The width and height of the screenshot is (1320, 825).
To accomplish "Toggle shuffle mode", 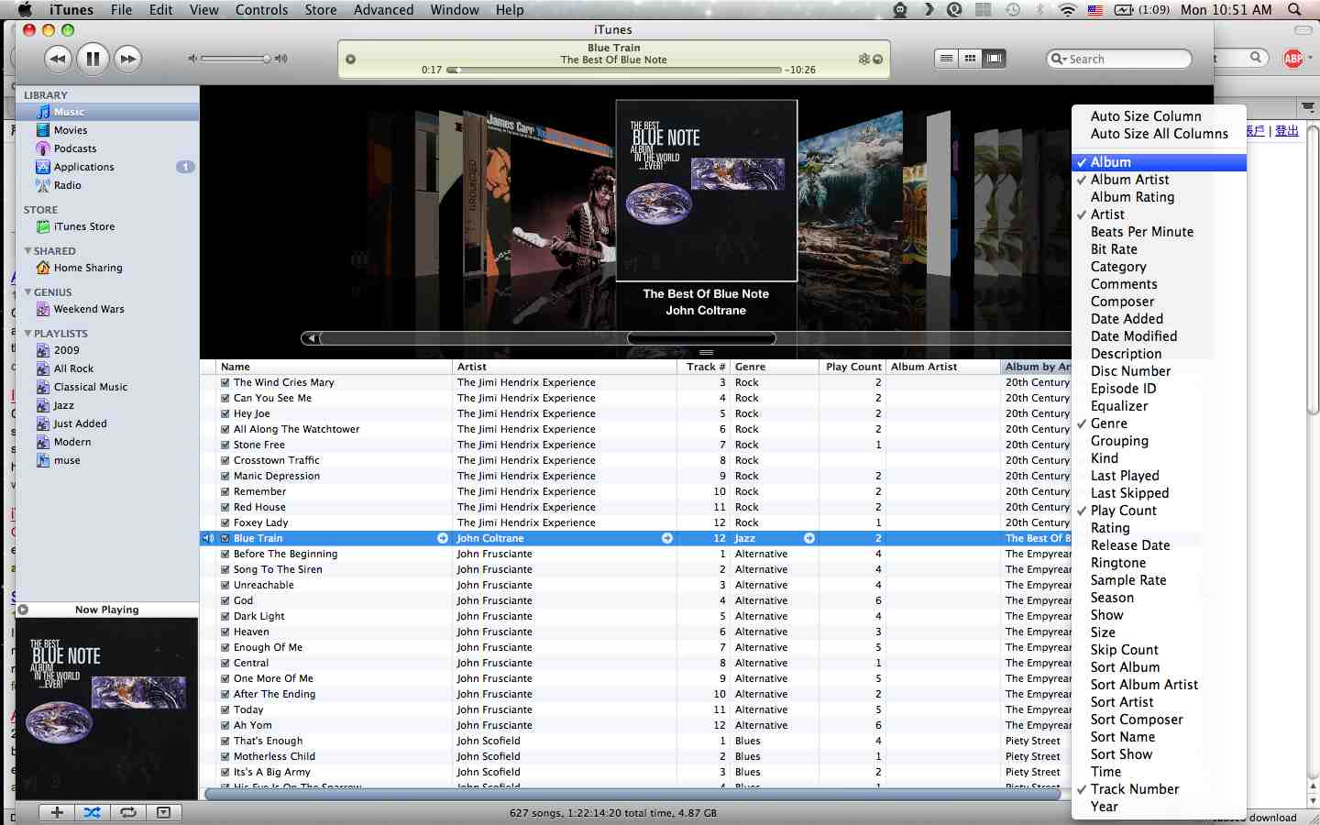I will [x=93, y=812].
